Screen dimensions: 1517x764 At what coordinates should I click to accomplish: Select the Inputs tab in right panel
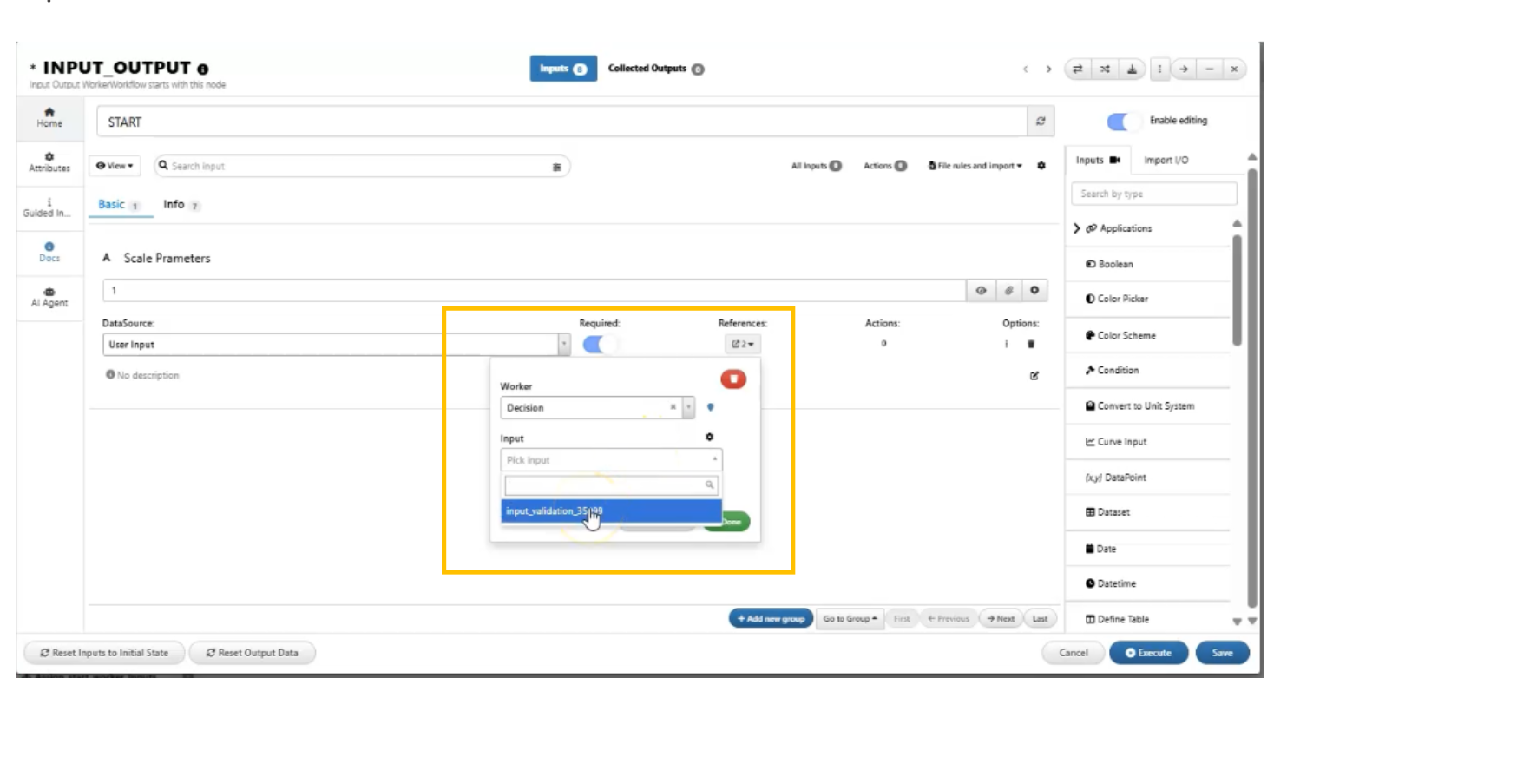tap(1098, 160)
